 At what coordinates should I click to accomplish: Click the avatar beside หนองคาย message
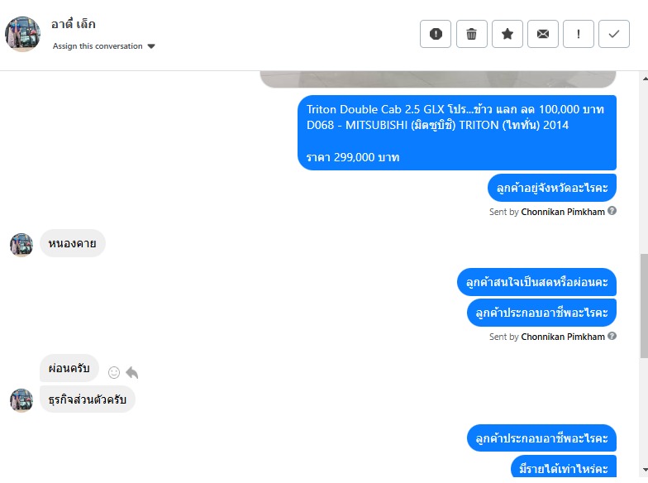21,245
